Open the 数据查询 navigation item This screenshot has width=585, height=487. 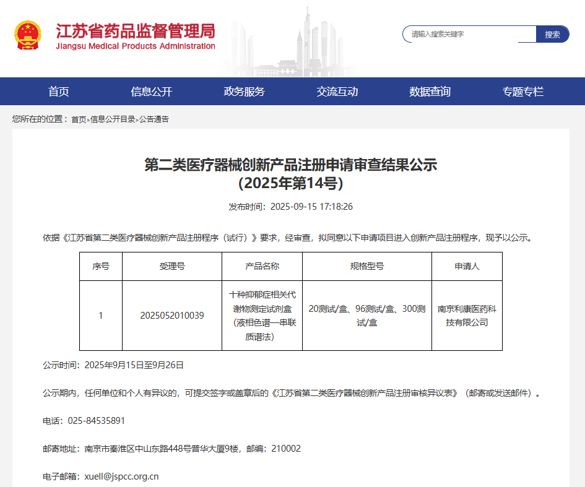click(x=430, y=92)
